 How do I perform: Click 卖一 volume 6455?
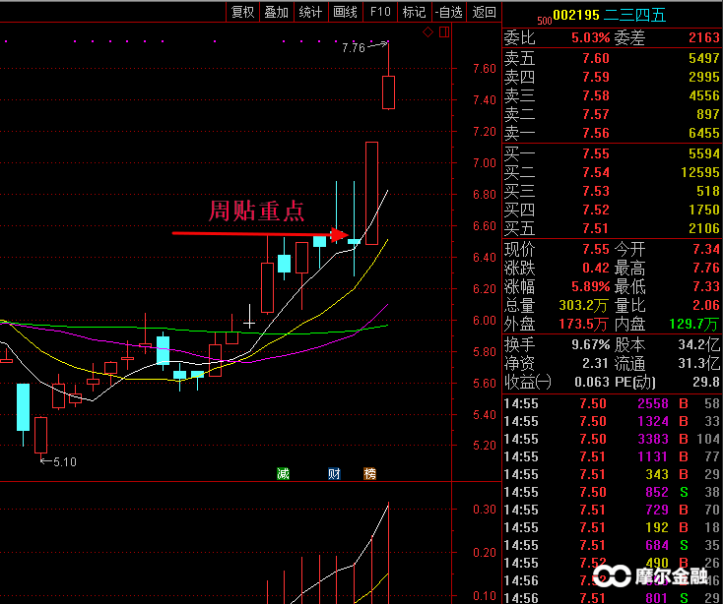(704, 133)
